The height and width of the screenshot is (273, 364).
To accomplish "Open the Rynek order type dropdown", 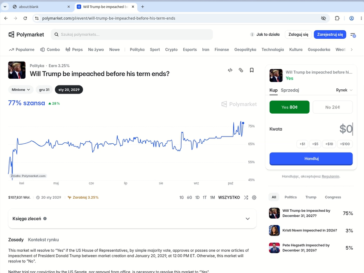I will (x=344, y=90).
